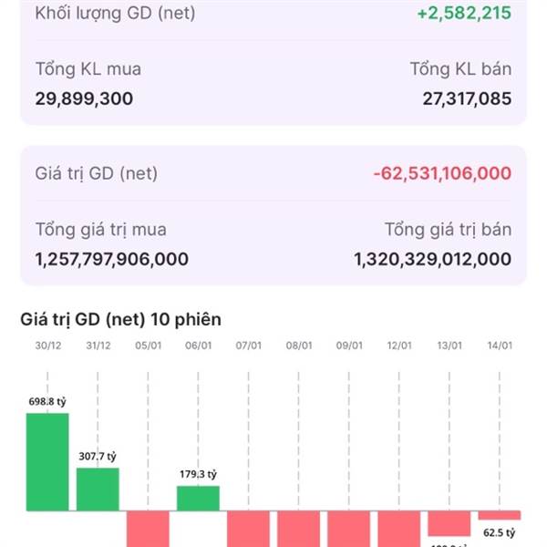Click the total buy value 1,257,797,906,000
Viewport: 547px width, 547px height.
[x=112, y=259]
